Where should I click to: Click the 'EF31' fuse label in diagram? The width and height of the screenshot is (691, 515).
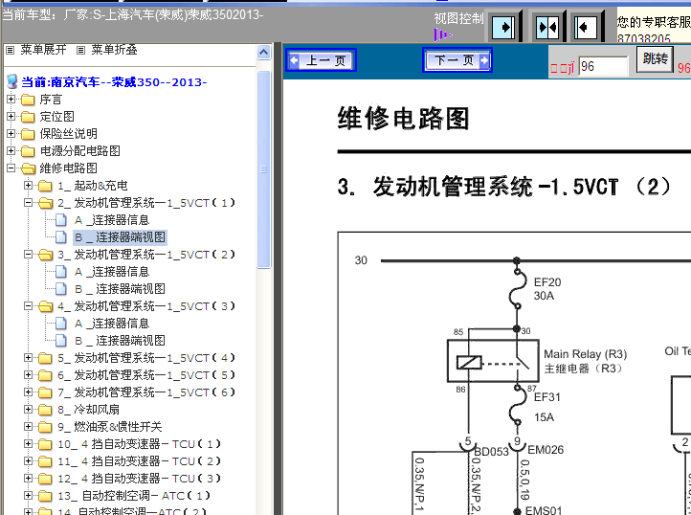tap(547, 397)
